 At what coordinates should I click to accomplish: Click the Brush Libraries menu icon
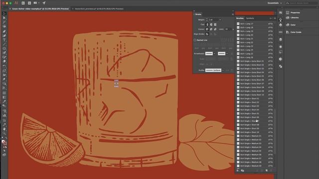pyautogui.click(x=238, y=171)
